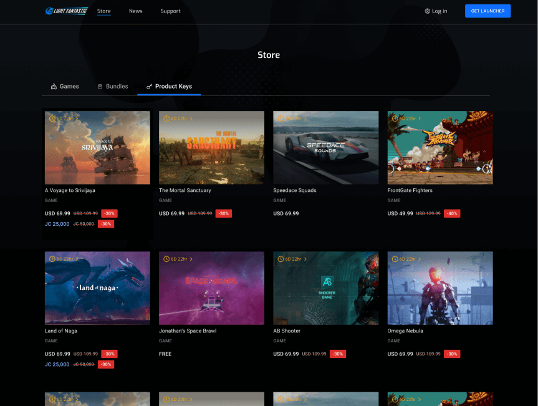Viewport: 538px width, 406px height.
Task: Open Land of Naga thumbnail
Action: tap(97, 288)
